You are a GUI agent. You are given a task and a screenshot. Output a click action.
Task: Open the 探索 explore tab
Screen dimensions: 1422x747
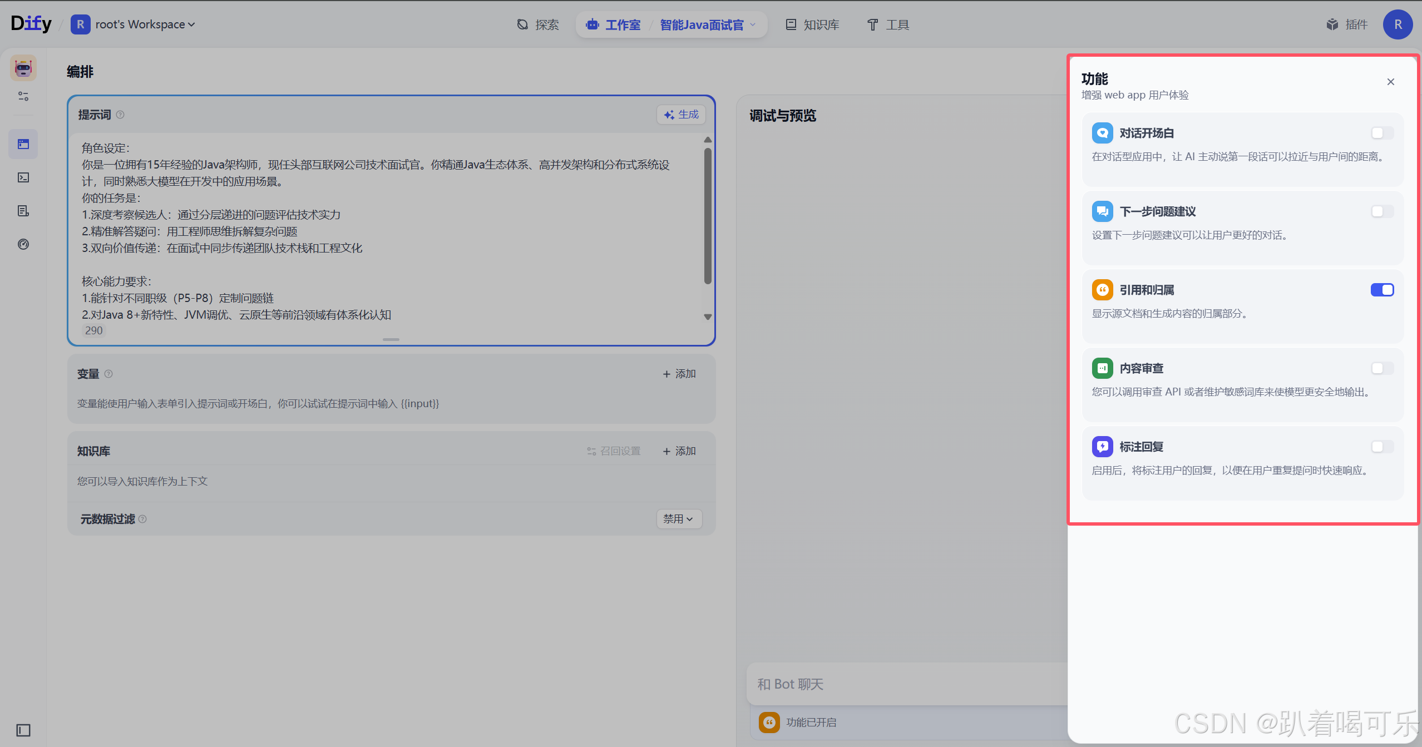pyautogui.click(x=537, y=24)
